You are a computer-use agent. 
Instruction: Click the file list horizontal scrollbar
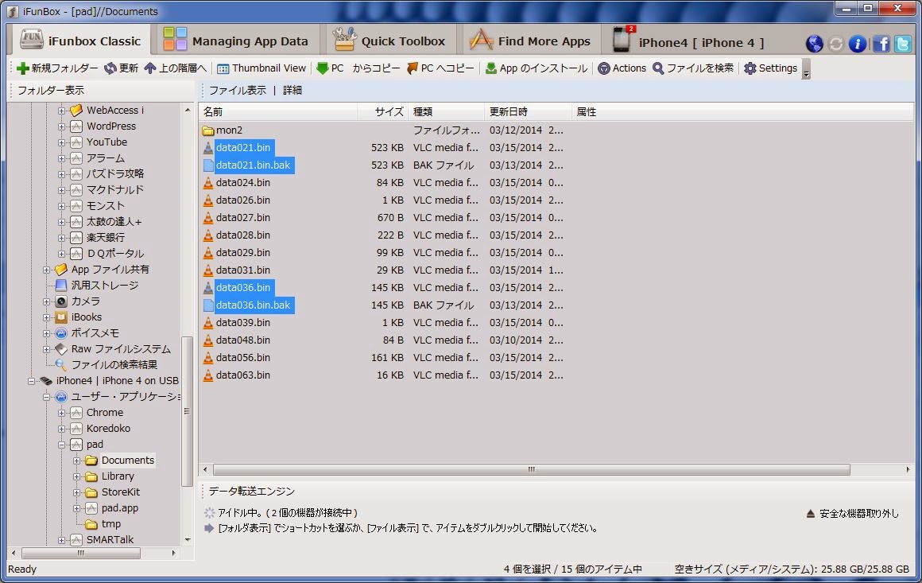click(x=531, y=469)
